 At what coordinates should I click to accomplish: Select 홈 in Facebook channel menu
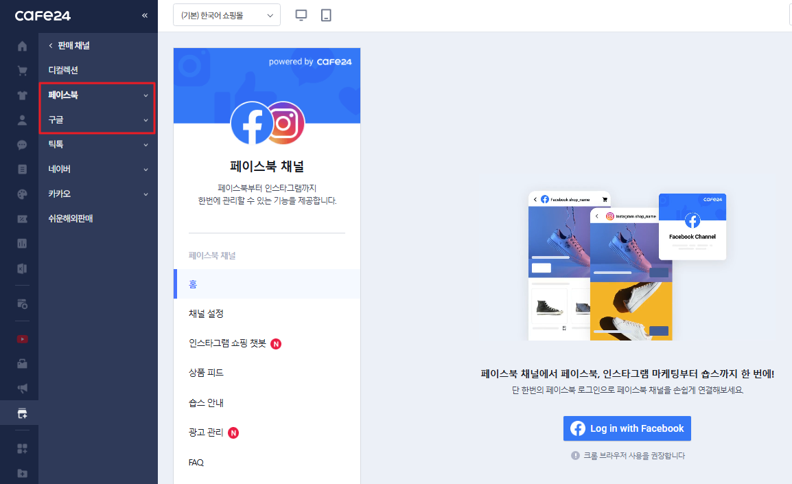tap(267, 284)
